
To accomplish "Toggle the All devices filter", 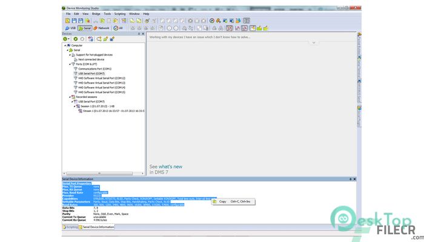I will click(118, 28).
